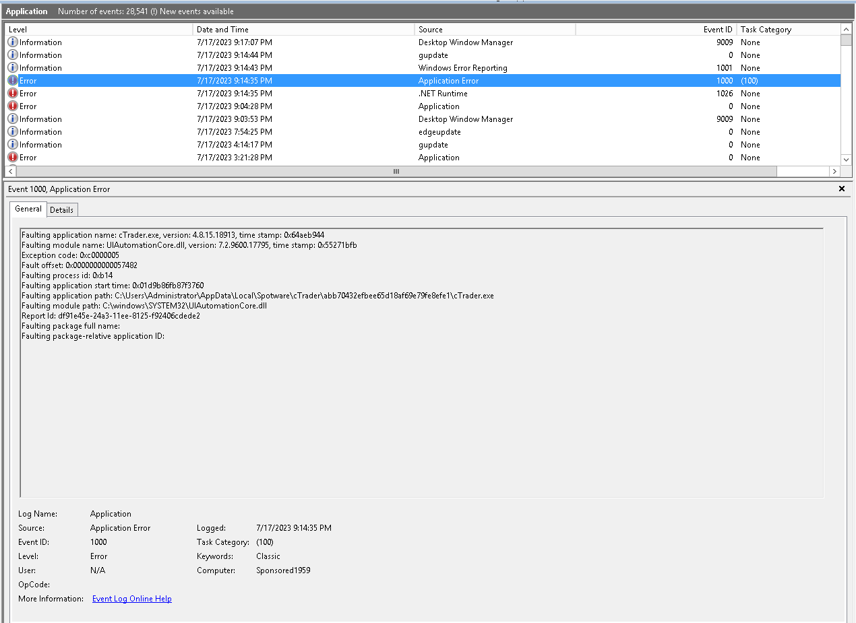The height and width of the screenshot is (623, 856).
Task: Click the info icon on the Windows Error Reporting row
Action: 13,68
